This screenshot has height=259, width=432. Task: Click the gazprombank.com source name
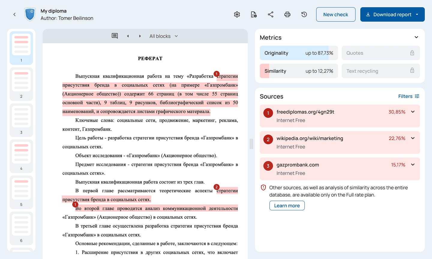click(x=298, y=165)
